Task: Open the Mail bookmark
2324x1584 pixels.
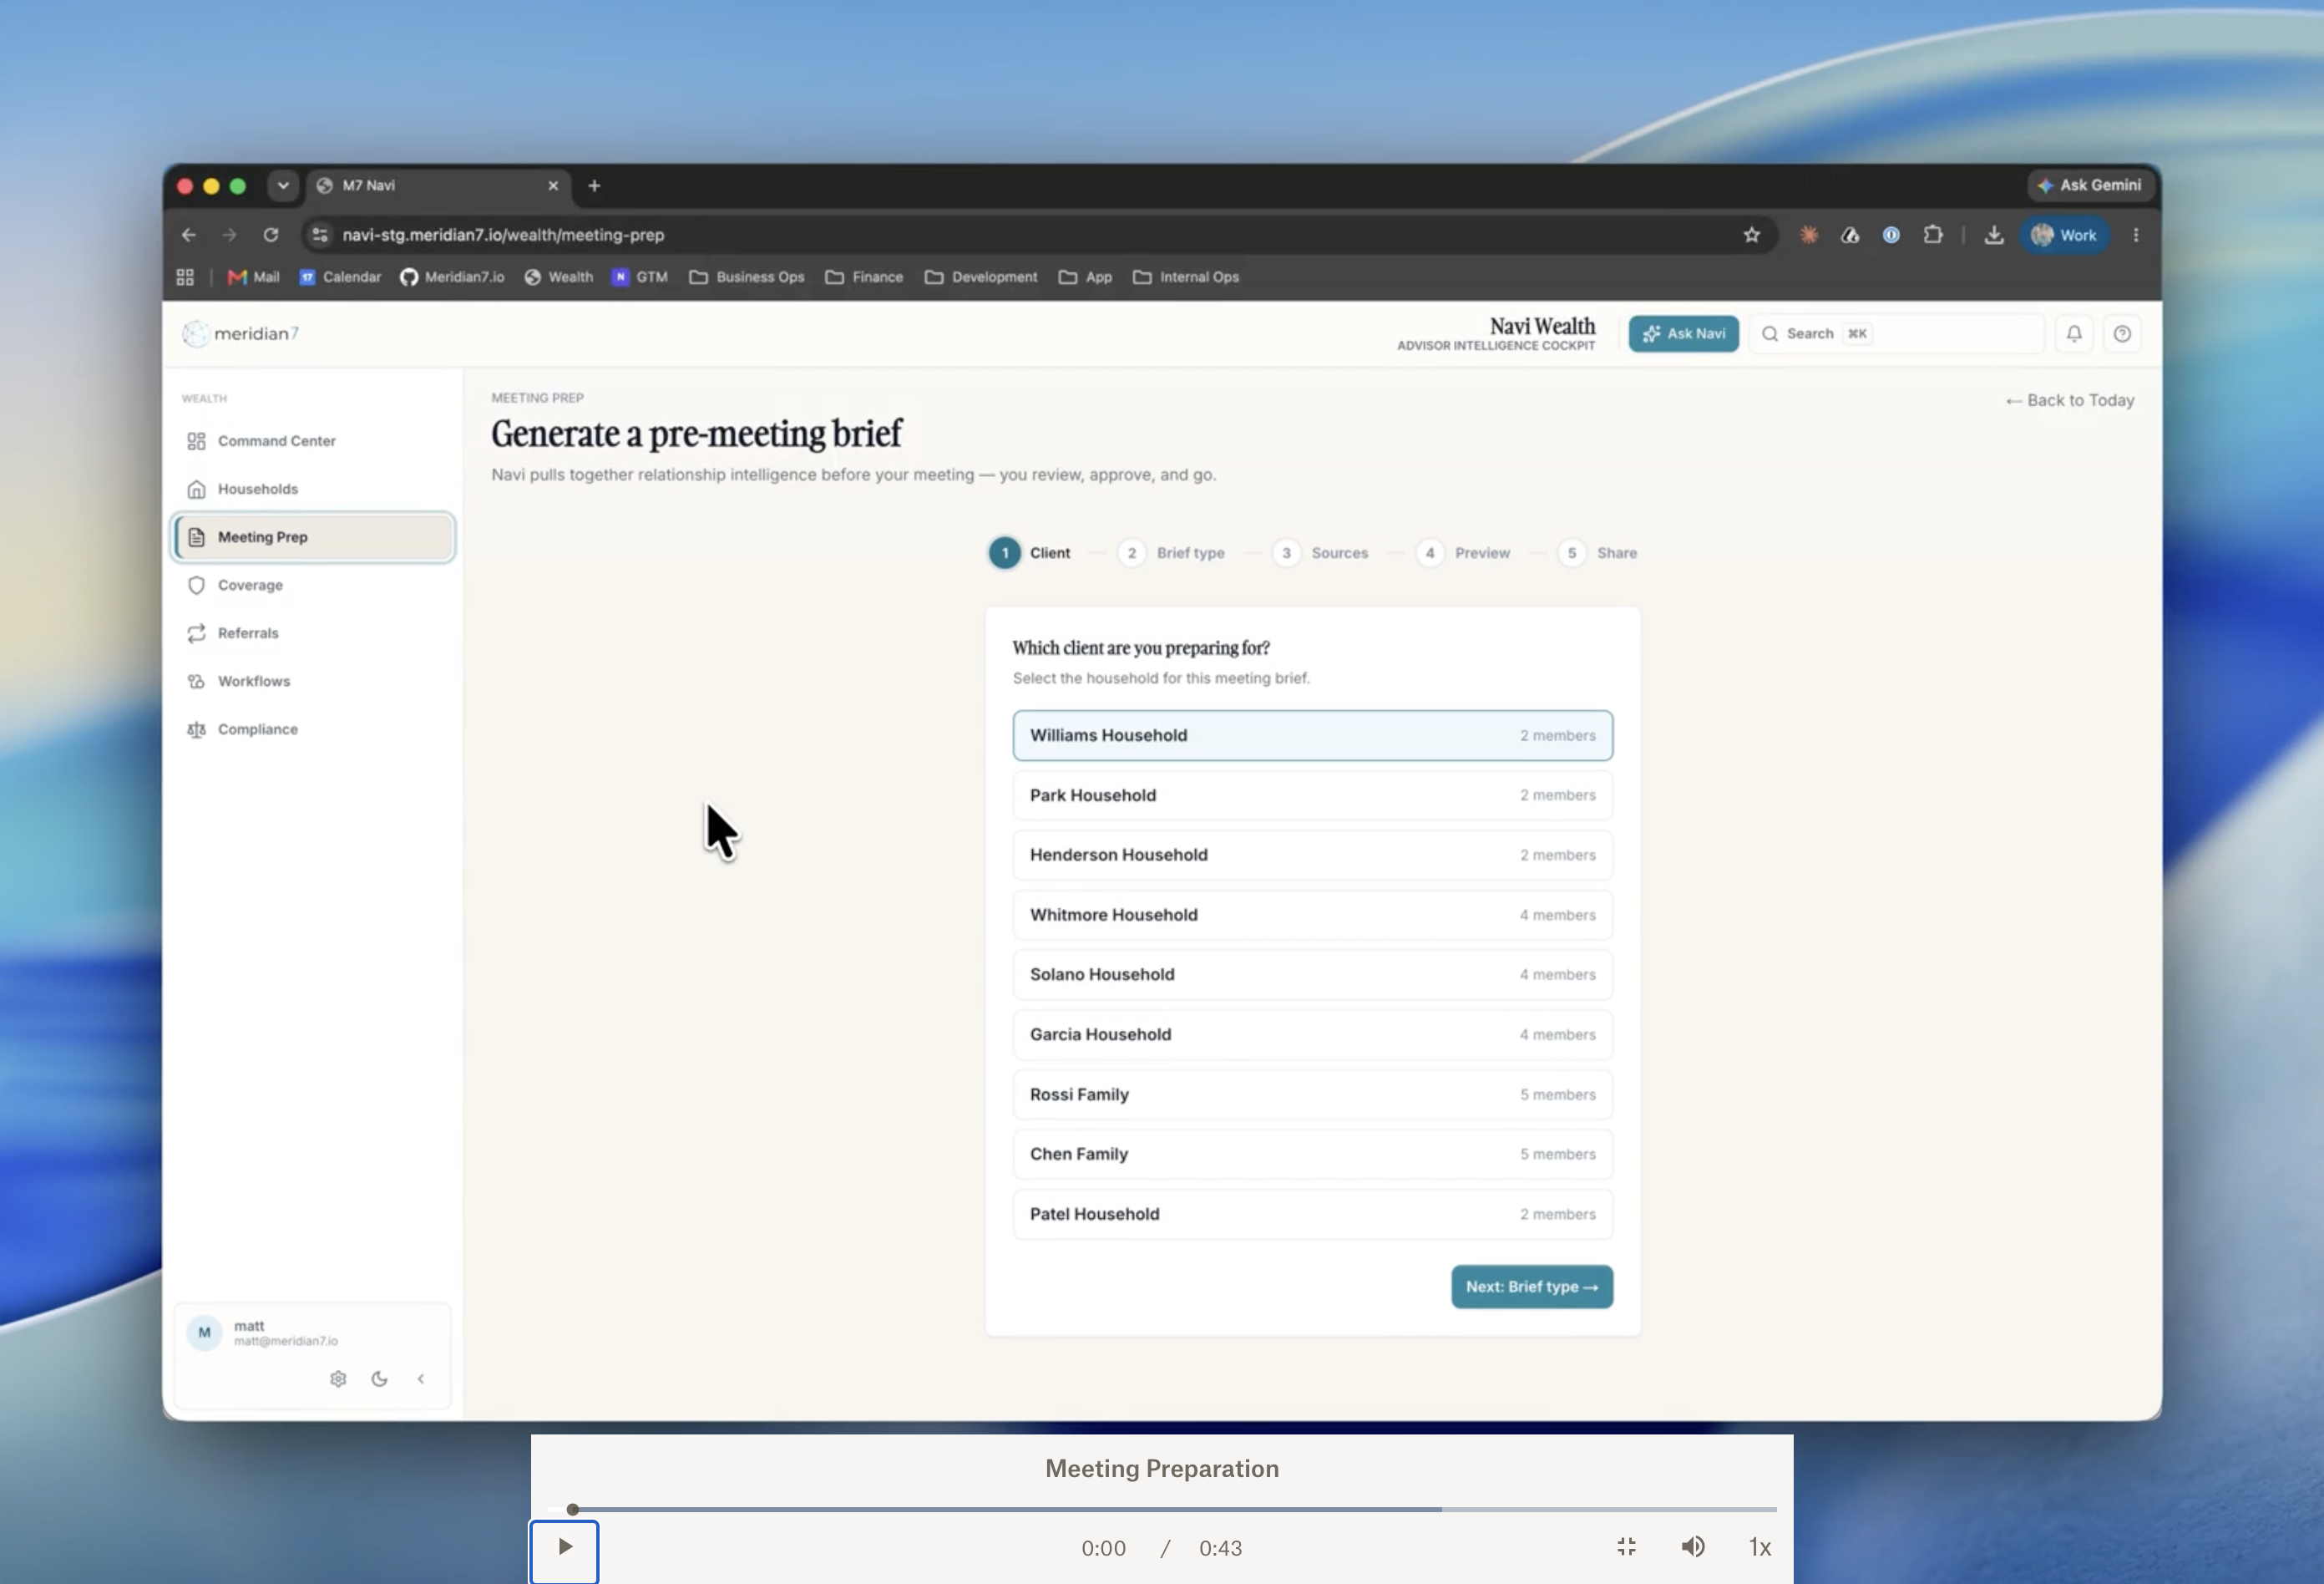Action: [254, 277]
